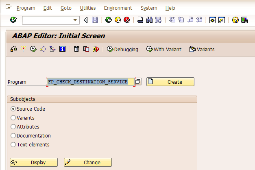Click the Display Object List icon

pyautogui.click(x=53, y=49)
